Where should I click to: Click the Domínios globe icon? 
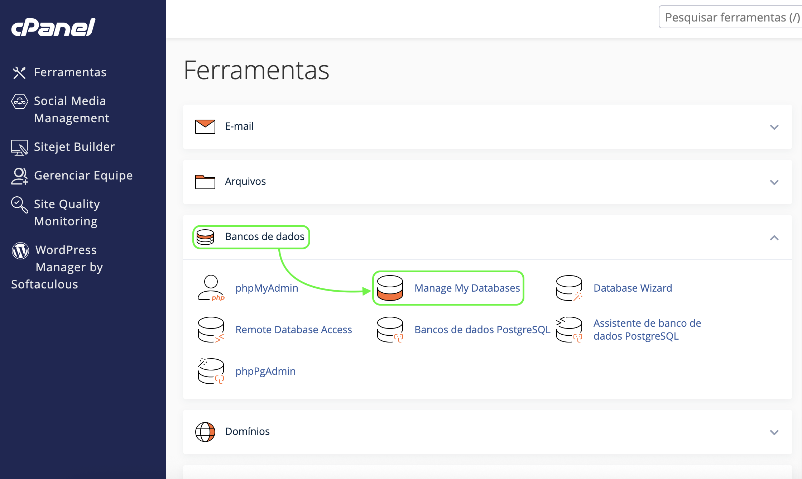205,432
